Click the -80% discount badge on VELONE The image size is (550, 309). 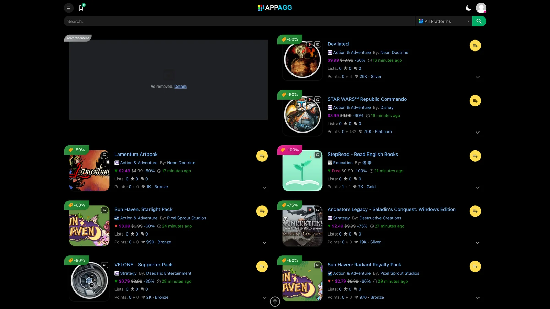point(77,261)
